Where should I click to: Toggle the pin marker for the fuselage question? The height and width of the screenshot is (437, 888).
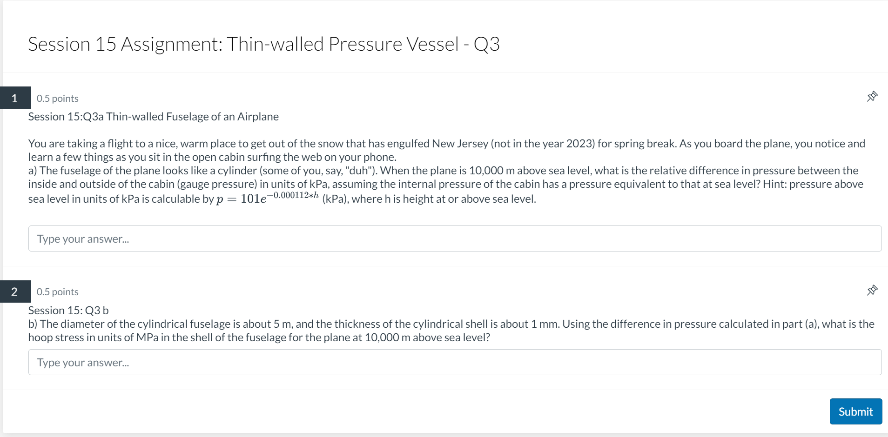[873, 97]
